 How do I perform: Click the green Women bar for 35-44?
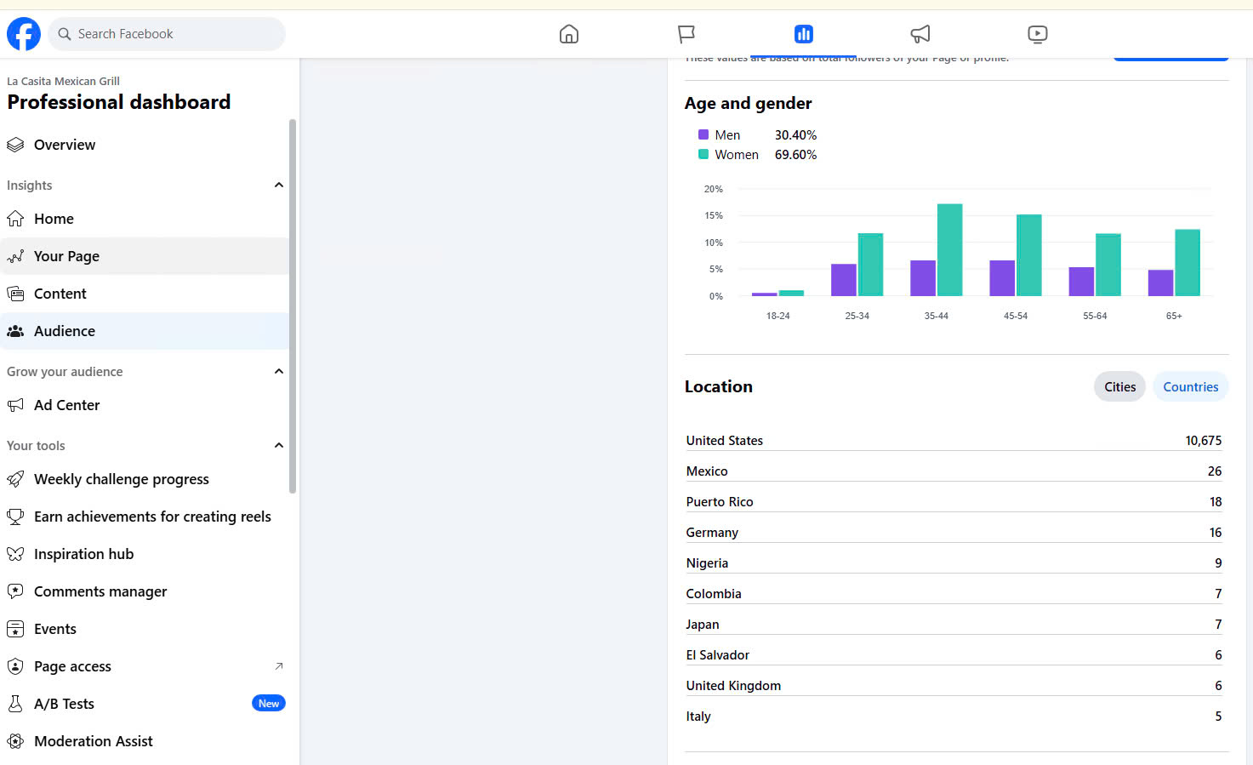949,250
